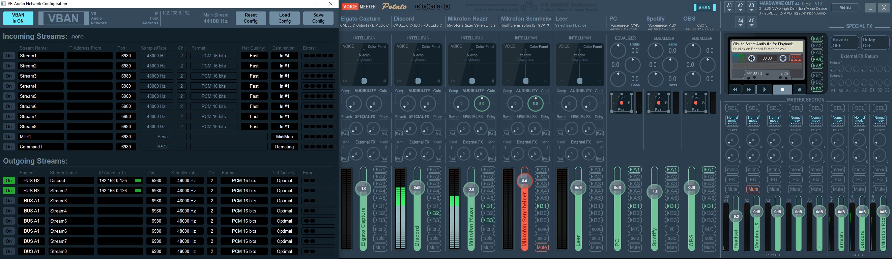This screenshot has height=259, width=892.
Task: Click the Intellipan panel on Discord strip
Action: click(418, 64)
